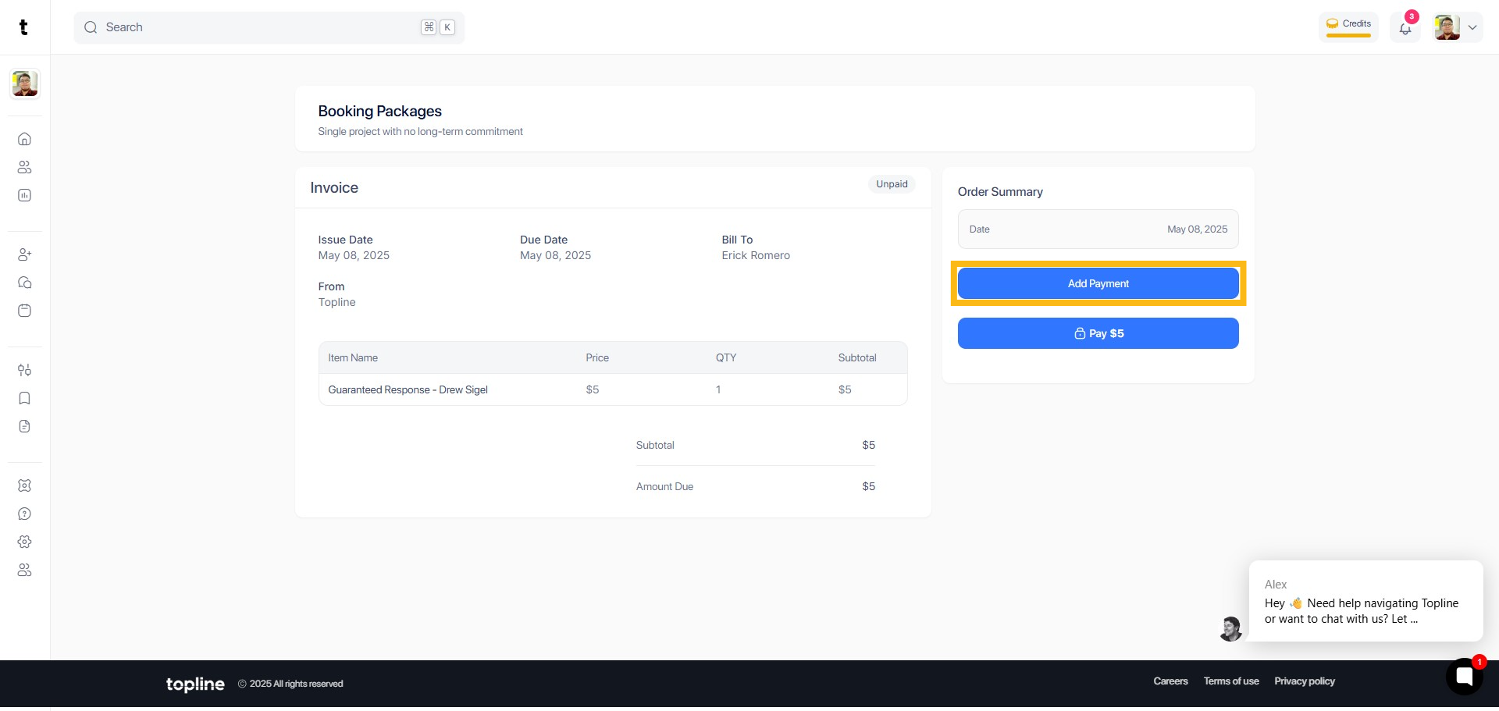Click the user avatar in top right
The image size is (1499, 711).
click(x=1447, y=27)
